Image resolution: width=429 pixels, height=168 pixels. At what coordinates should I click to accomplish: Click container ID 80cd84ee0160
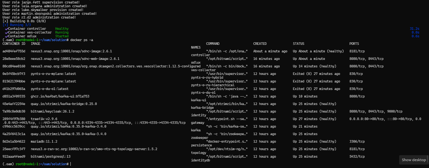click(14, 66)
